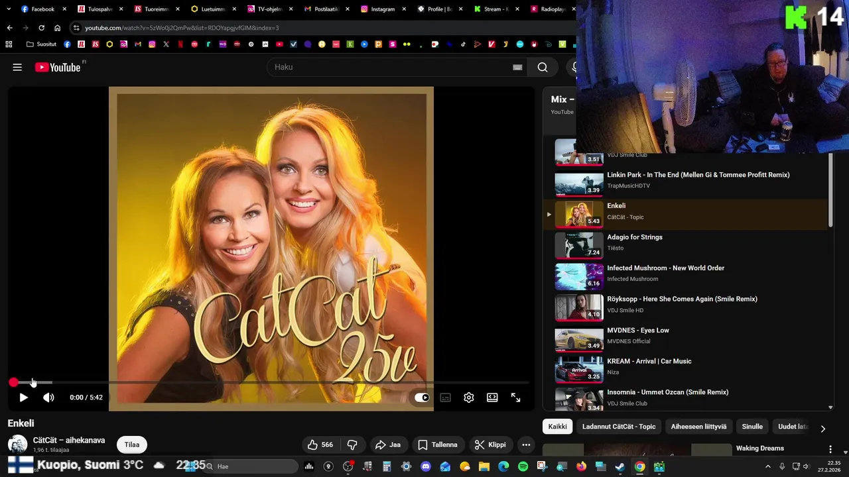Show more filter chips with right arrow
Image resolution: width=849 pixels, height=477 pixels.
(x=822, y=429)
